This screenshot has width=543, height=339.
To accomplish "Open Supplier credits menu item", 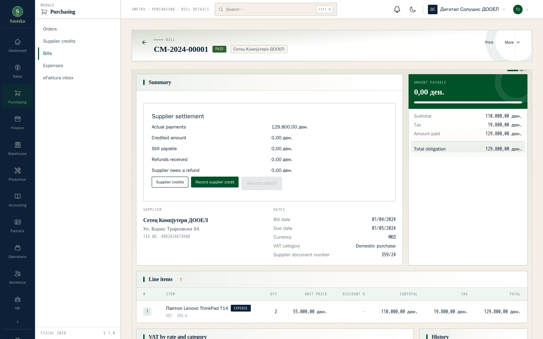I will (x=59, y=41).
